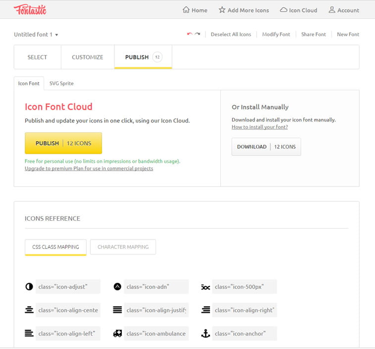The height and width of the screenshot is (349, 375).
Task: Click the half-circle adjust icon
Action: click(x=29, y=287)
